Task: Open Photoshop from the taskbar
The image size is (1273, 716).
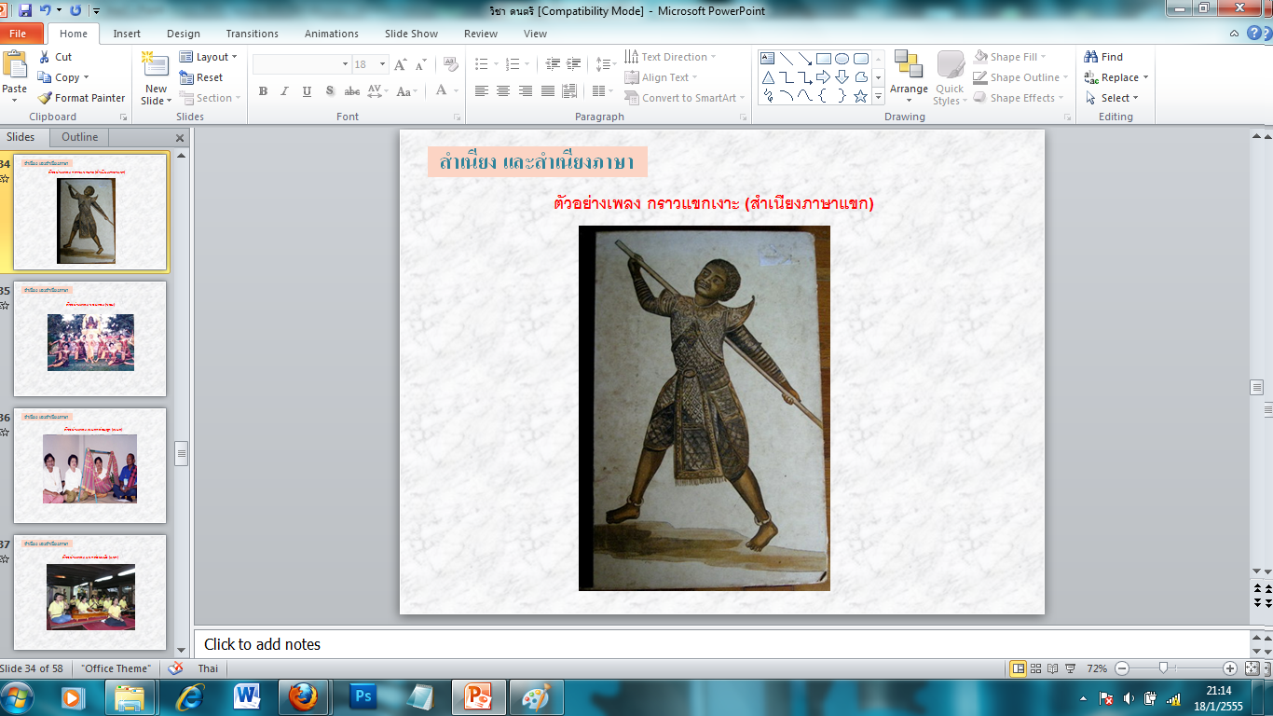Action: (x=362, y=696)
